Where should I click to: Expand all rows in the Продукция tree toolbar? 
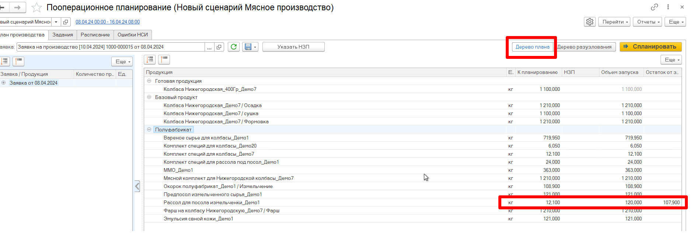point(150,60)
